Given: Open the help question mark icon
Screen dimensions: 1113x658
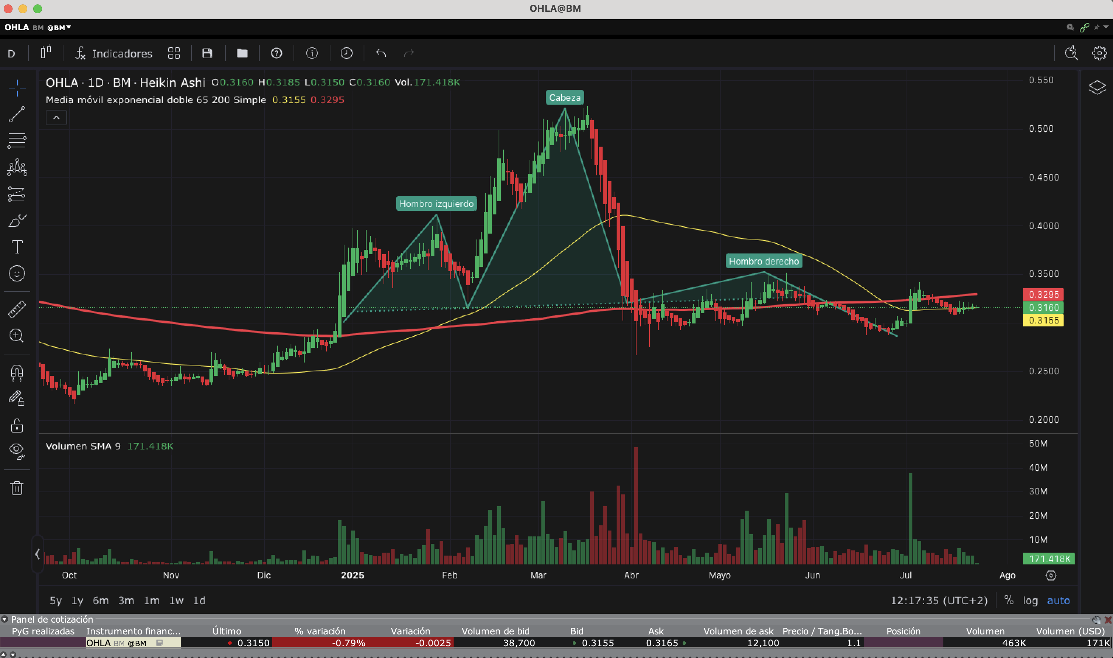Looking at the screenshot, I should click(277, 53).
